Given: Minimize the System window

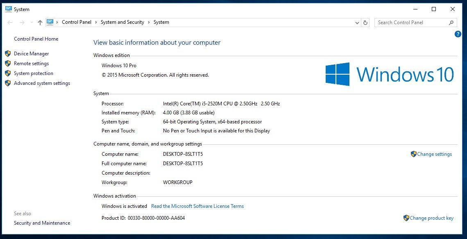Looking at the screenshot, I should click(x=415, y=9).
